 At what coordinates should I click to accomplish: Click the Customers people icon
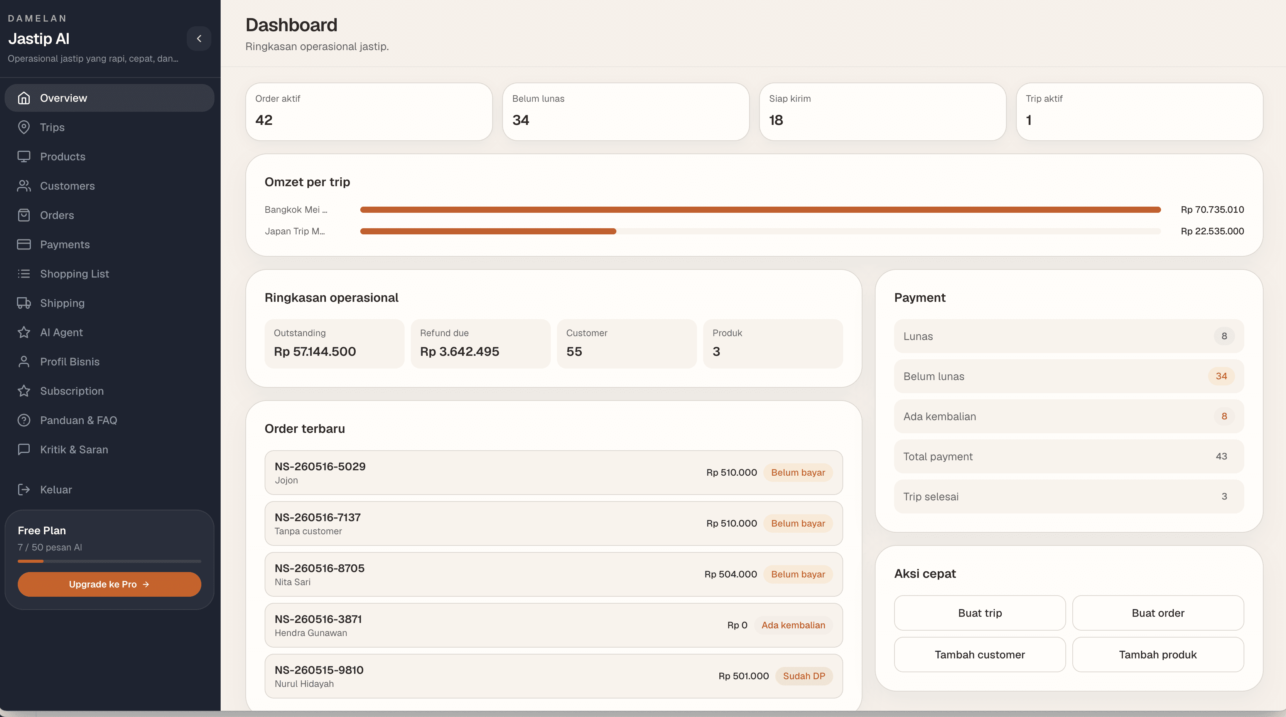[24, 186]
